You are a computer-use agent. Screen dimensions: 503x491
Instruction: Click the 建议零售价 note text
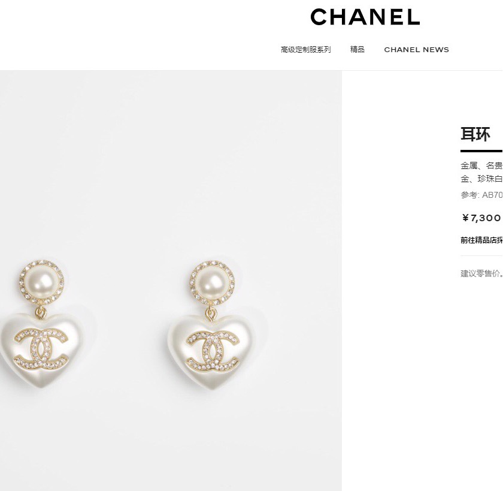(x=481, y=273)
